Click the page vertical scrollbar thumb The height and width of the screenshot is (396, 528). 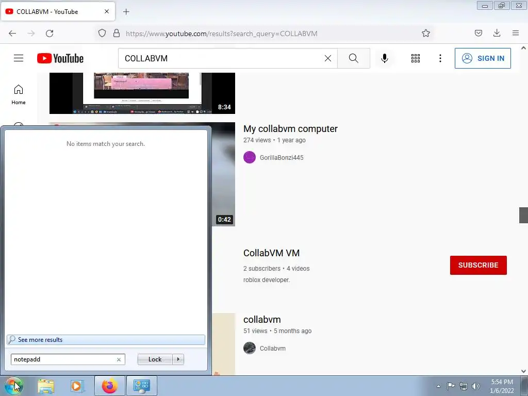[523, 215]
